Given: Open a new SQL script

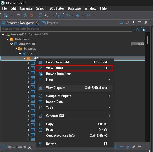Looking at the screenshot, I should (x=44, y=15).
